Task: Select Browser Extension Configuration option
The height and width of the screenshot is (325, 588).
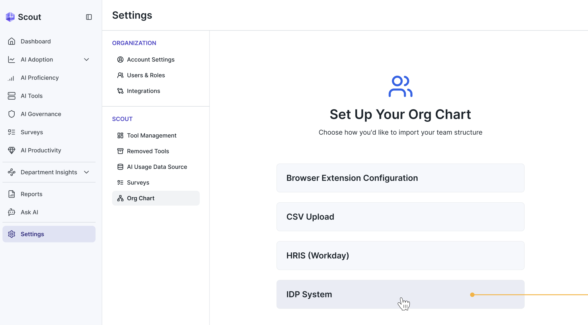Action: click(400, 178)
